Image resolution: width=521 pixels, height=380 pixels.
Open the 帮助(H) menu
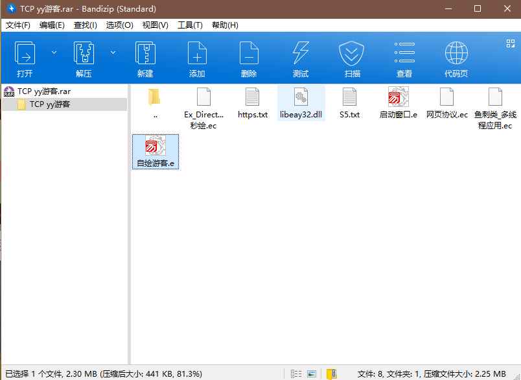(225, 25)
